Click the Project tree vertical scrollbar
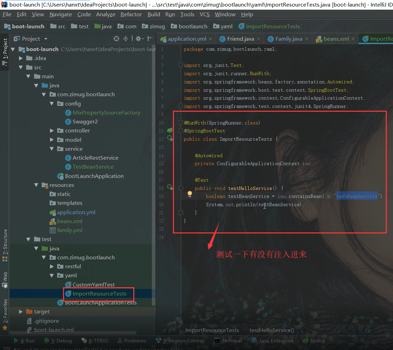 click(153, 176)
